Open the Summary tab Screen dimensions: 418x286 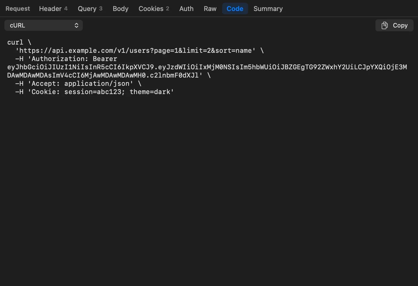pyautogui.click(x=268, y=9)
